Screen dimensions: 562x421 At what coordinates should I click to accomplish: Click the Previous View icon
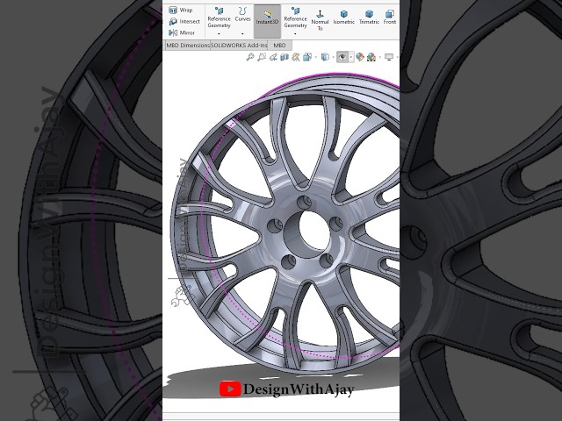point(273,57)
